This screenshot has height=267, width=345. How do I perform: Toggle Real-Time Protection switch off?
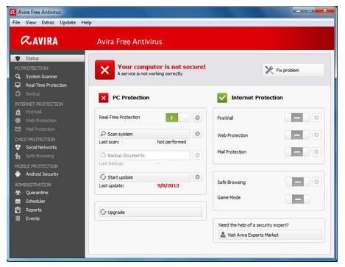[x=178, y=118]
